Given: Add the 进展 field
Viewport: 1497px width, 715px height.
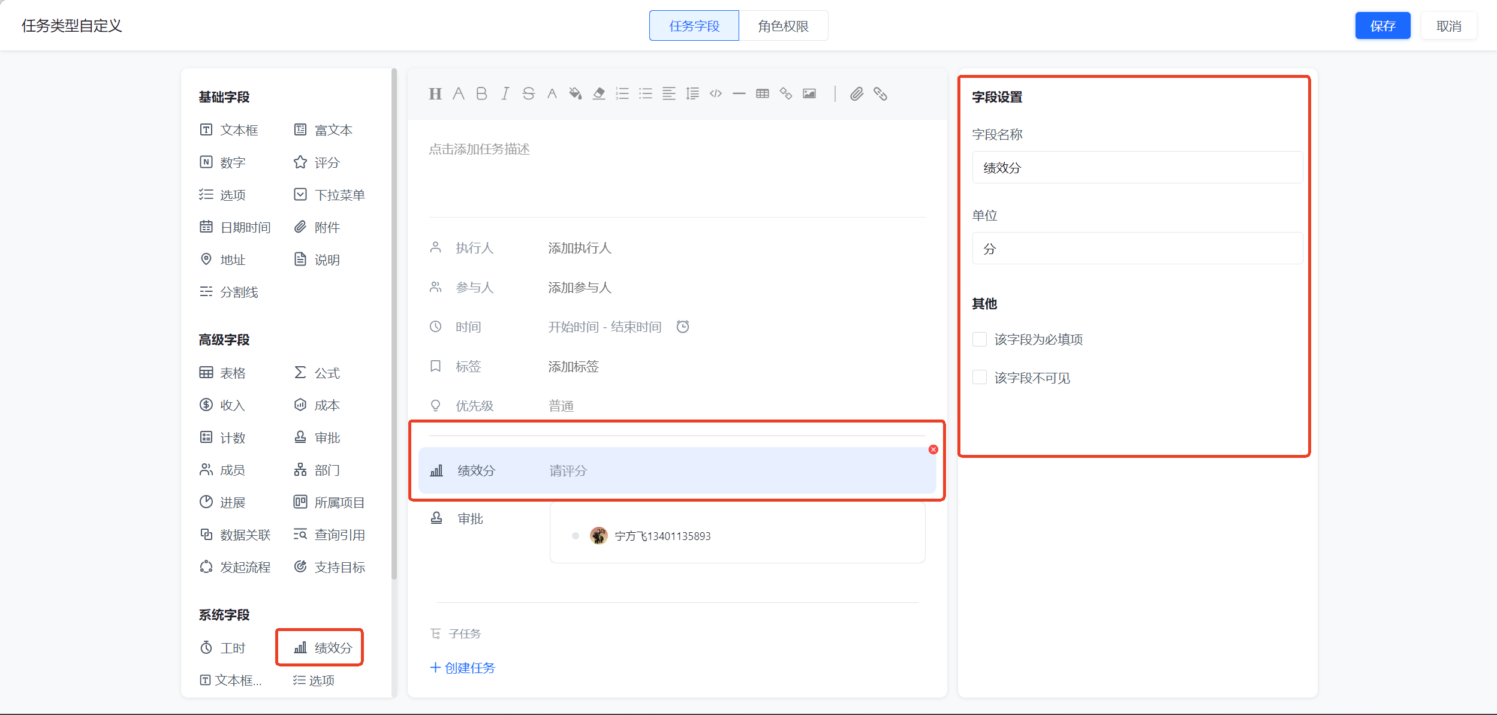Looking at the screenshot, I should pos(222,502).
